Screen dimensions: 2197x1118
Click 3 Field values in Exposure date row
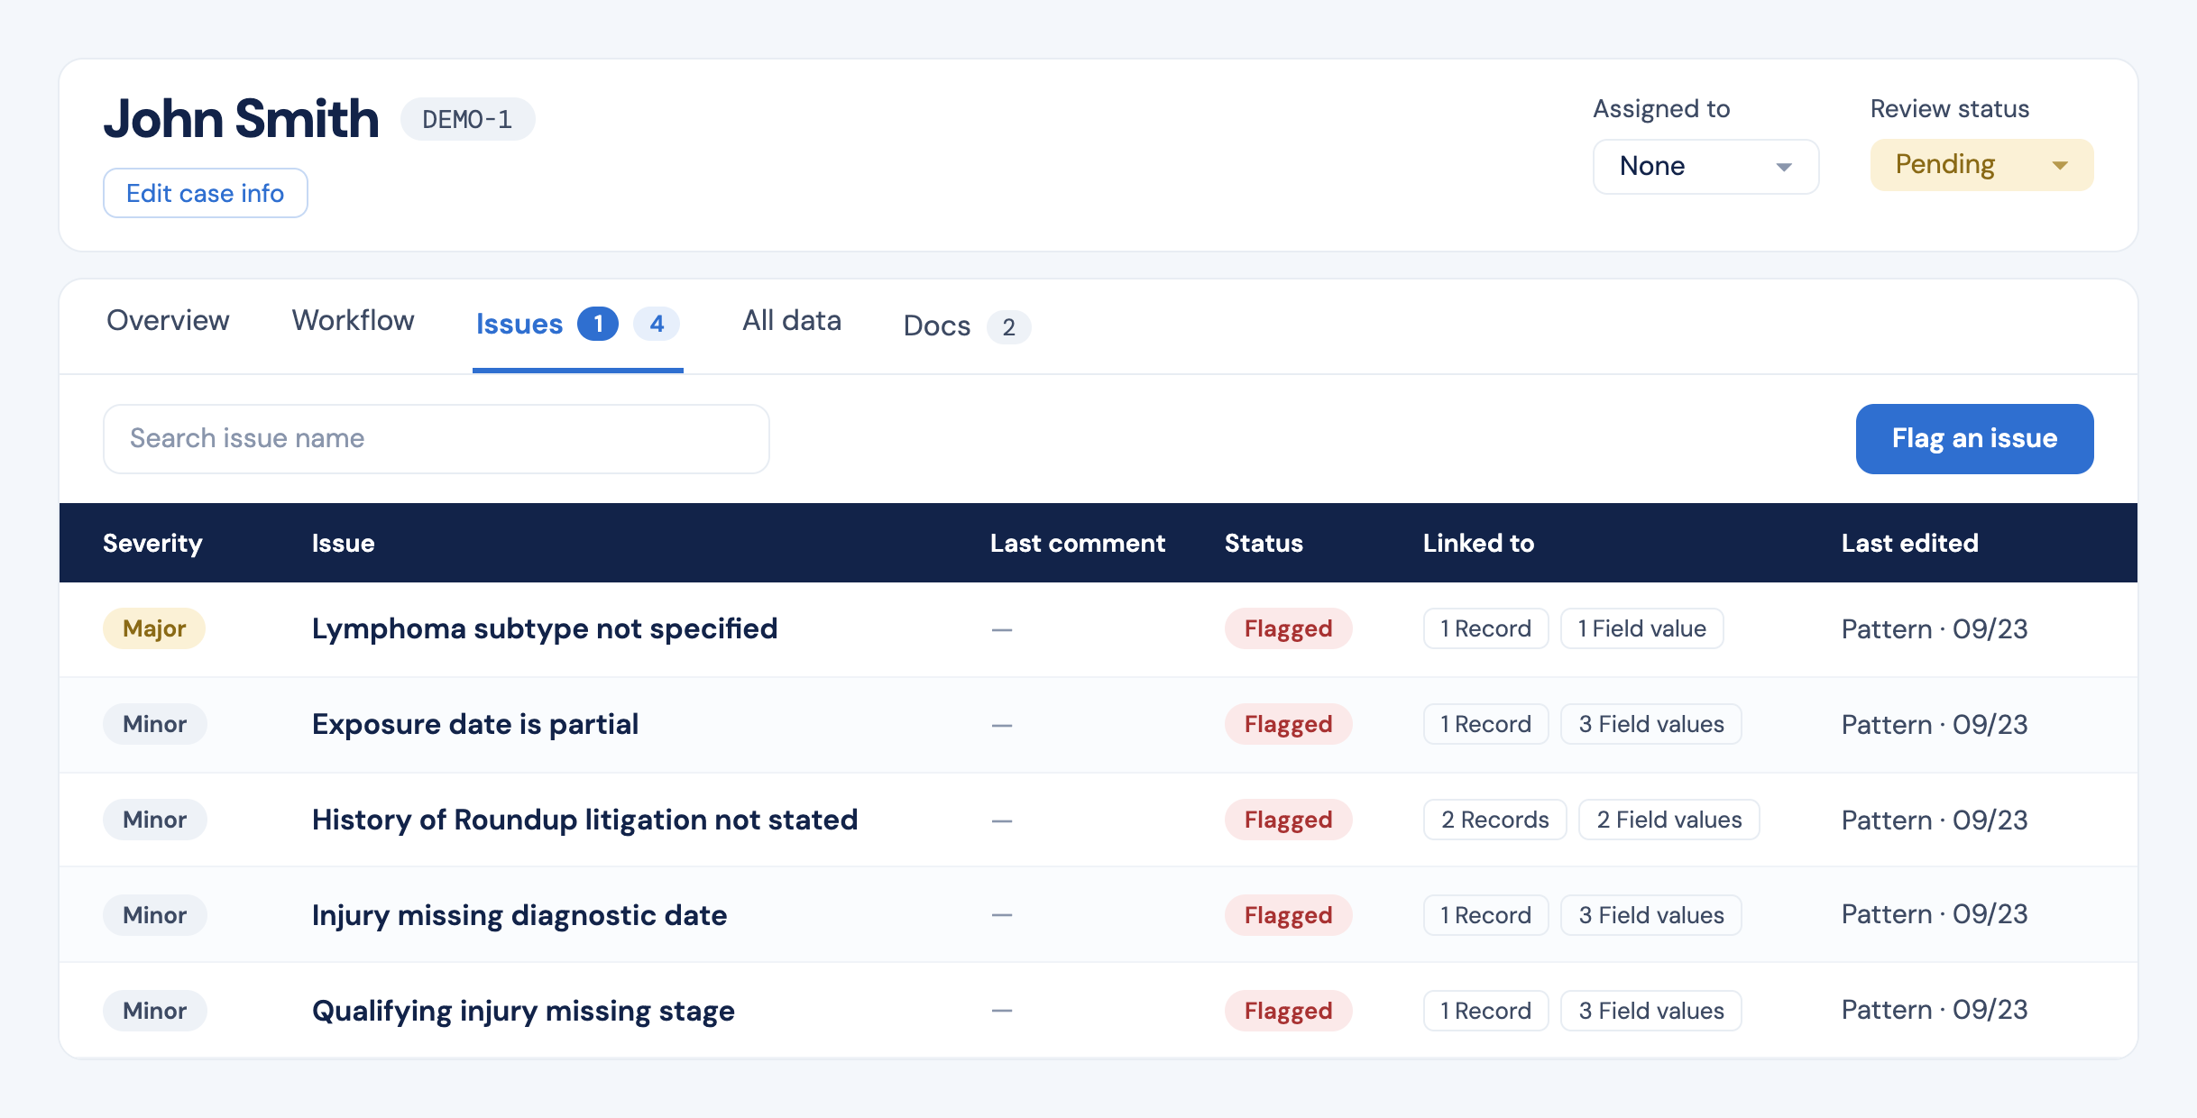click(1650, 724)
